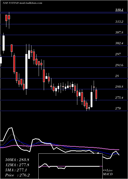Click the 275.4 price level label

(x=119, y=98)
